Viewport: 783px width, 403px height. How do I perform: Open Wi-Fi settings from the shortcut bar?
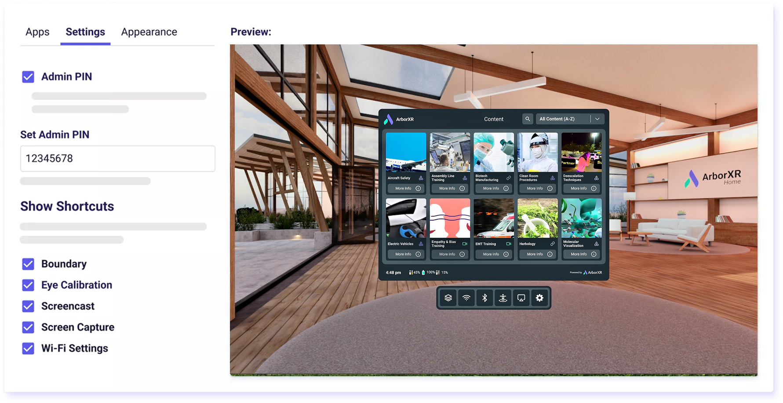[466, 298]
